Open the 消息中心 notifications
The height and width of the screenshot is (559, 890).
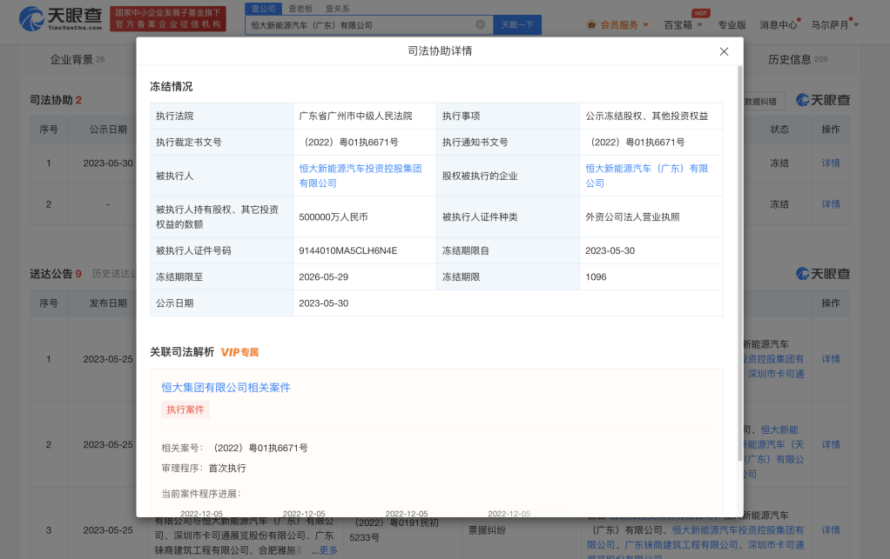[779, 25]
